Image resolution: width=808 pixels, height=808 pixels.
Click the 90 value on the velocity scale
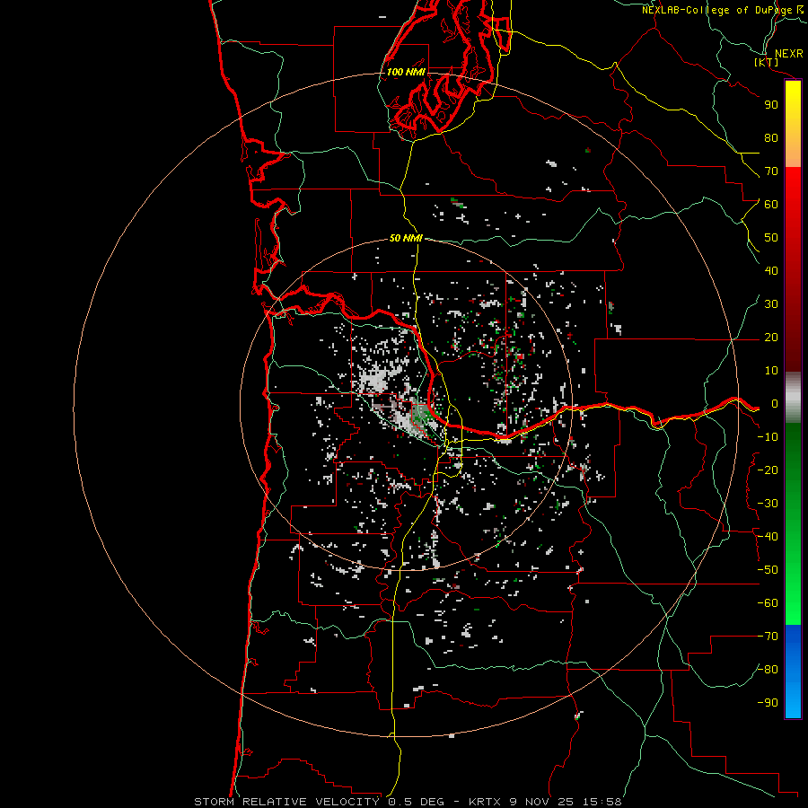tap(771, 105)
